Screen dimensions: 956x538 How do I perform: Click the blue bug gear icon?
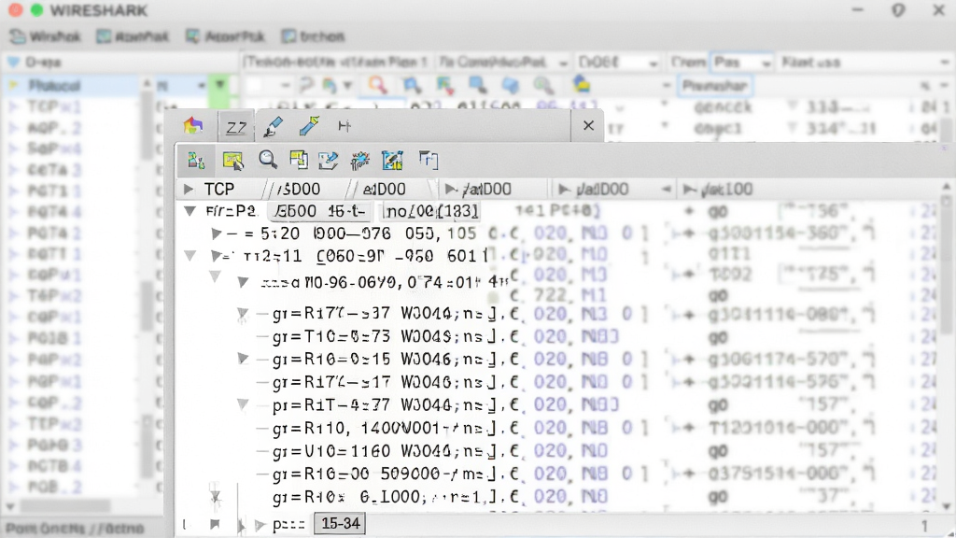pos(360,161)
